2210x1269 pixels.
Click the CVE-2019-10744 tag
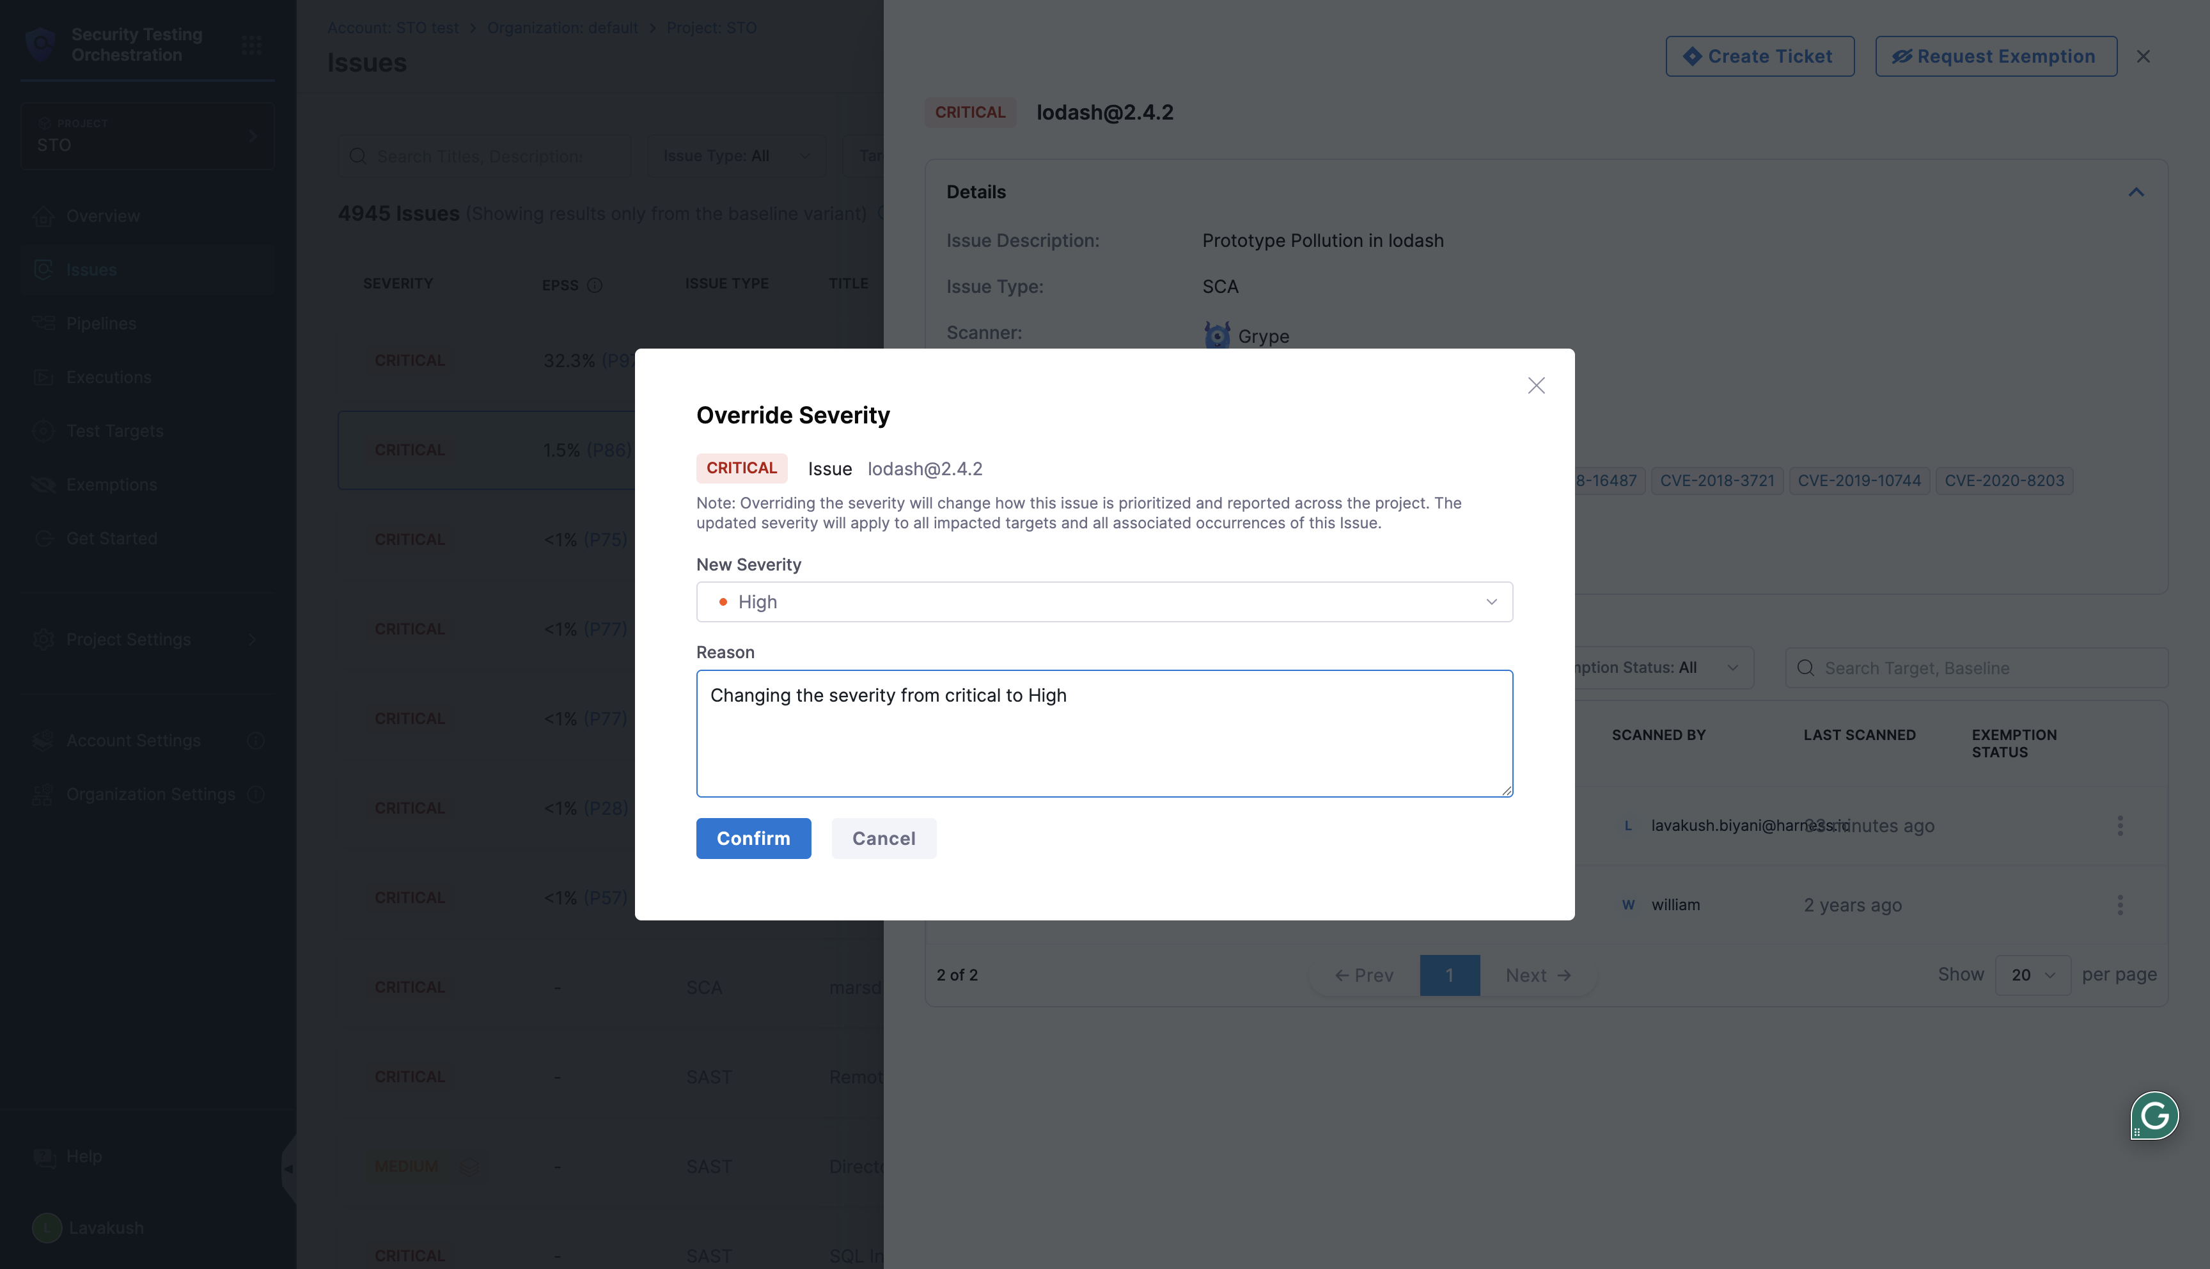tap(1859, 480)
